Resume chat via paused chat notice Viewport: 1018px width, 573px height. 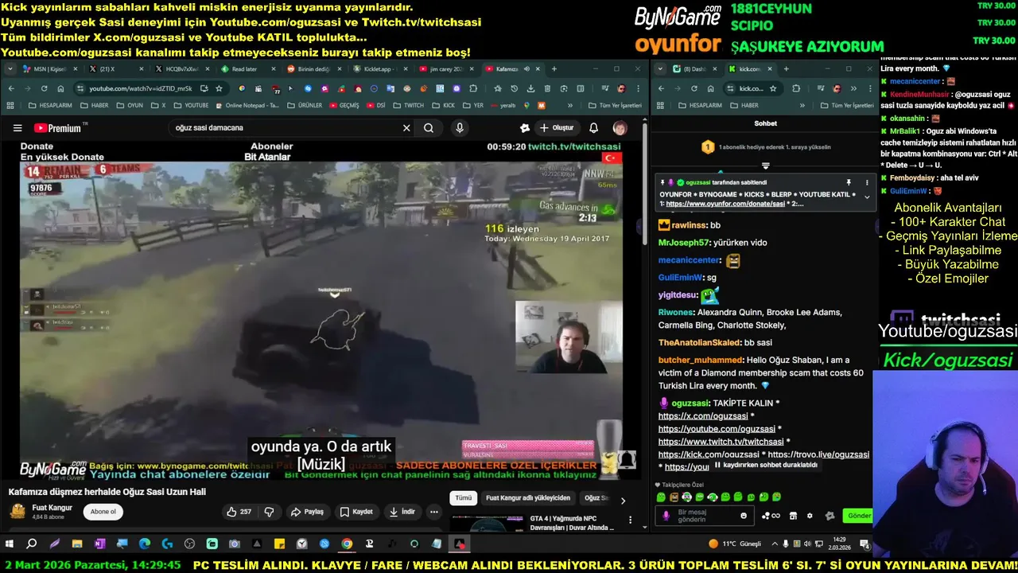click(x=766, y=465)
